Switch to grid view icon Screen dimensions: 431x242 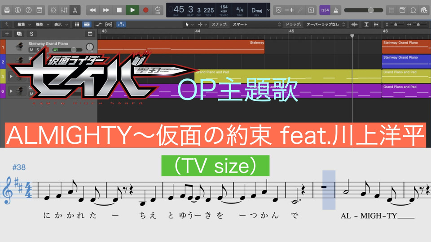pos(77,24)
